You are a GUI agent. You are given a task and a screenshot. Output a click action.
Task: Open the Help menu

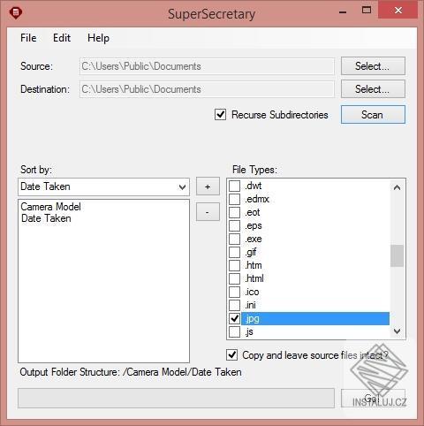(98, 38)
